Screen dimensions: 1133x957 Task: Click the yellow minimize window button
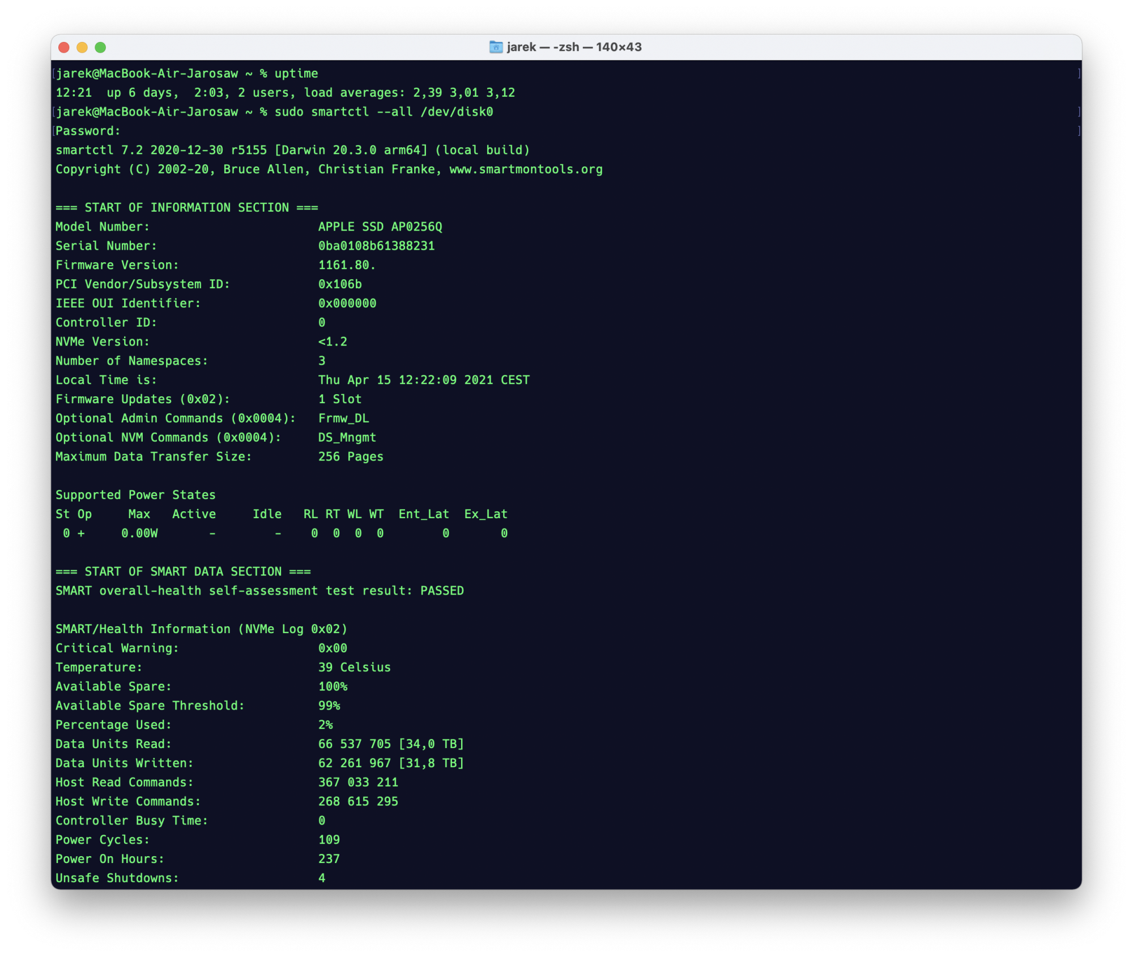click(82, 48)
